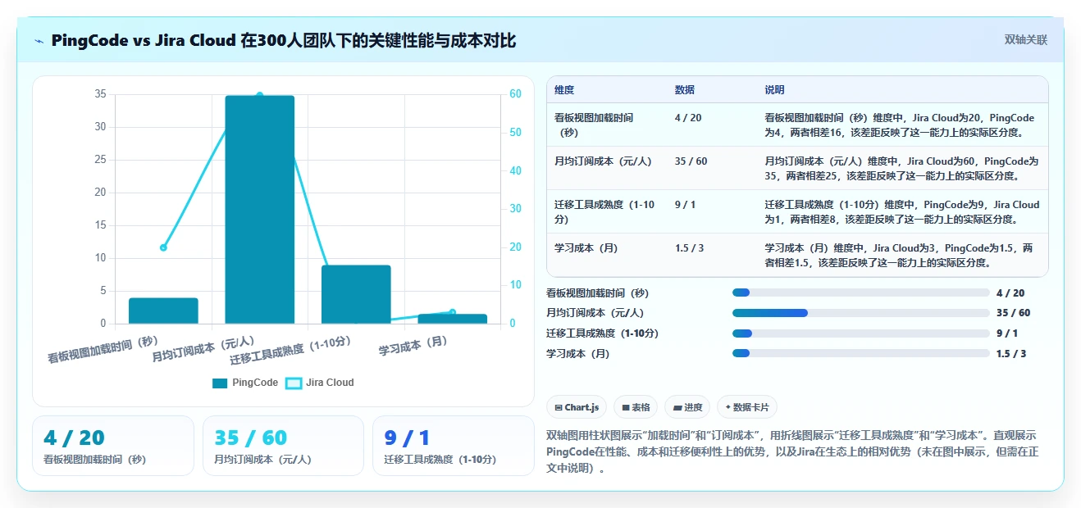Click the 数据 column header

(685, 89)
